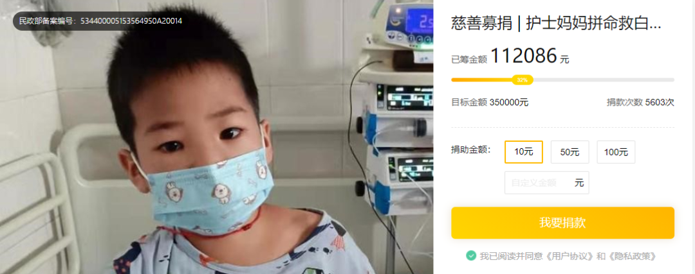Click the 民政部备案编号 registration badge
695x274 pixels.
100,21
